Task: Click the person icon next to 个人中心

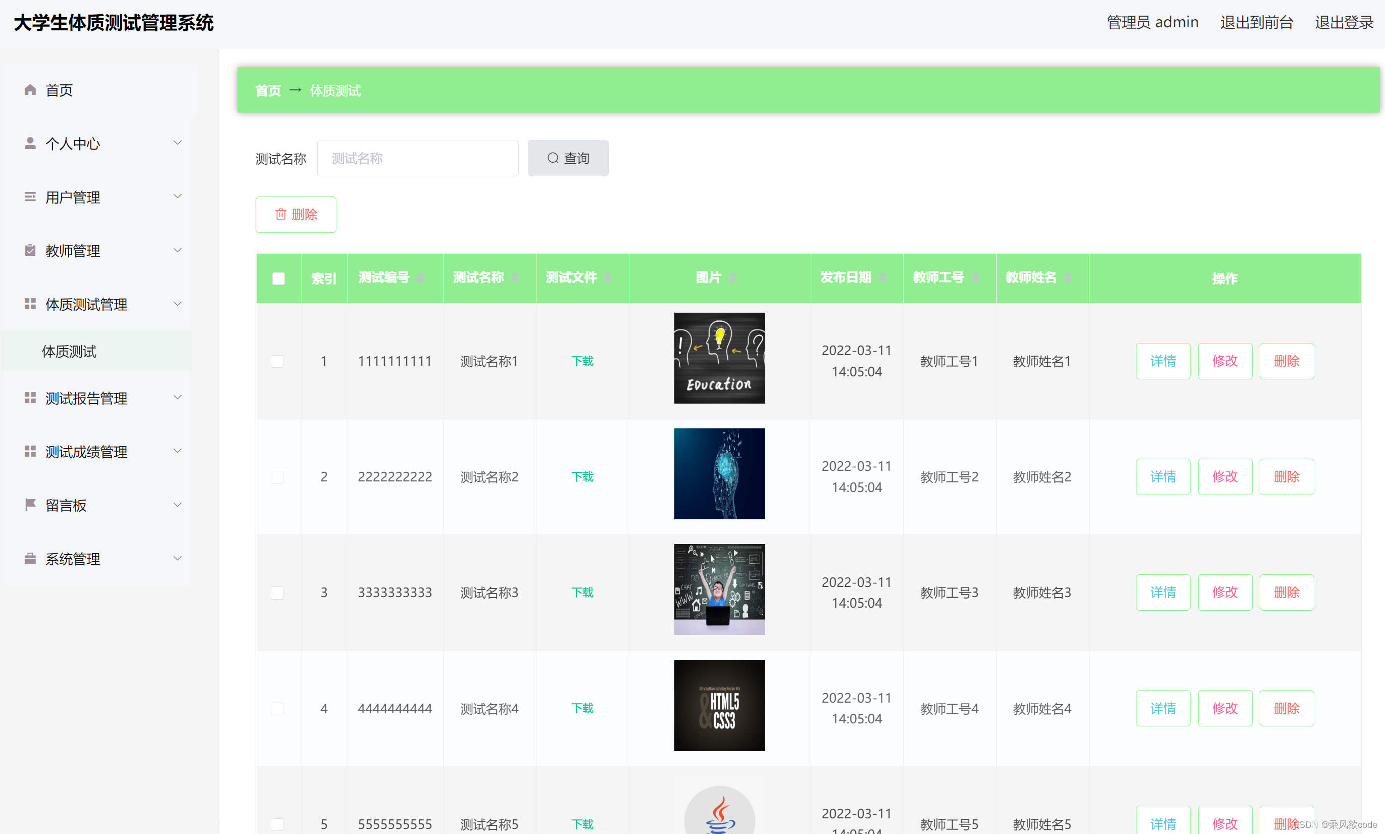Action: [30, 143]
